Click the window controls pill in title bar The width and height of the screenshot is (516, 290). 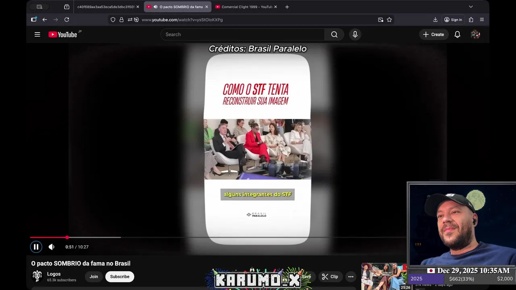(x=39, y=7)
